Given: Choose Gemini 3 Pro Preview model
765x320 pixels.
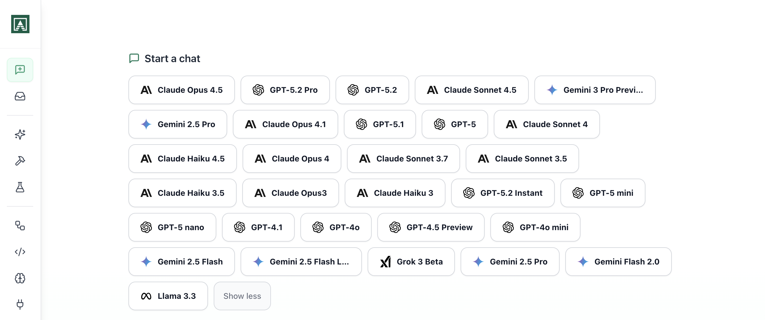Looking at the screenshot, I should 594,90.
